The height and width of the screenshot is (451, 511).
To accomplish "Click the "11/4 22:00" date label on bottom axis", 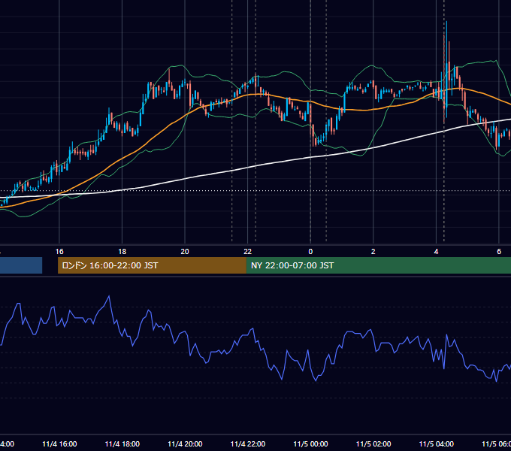I will point(248,444).
